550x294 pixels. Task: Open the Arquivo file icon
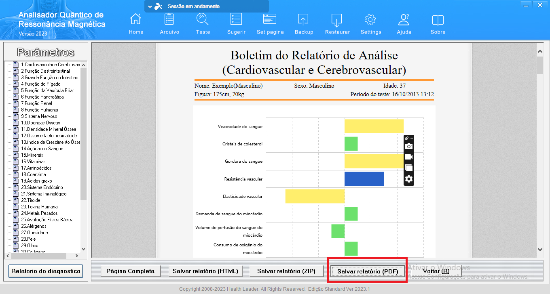[x=169, y=24]
